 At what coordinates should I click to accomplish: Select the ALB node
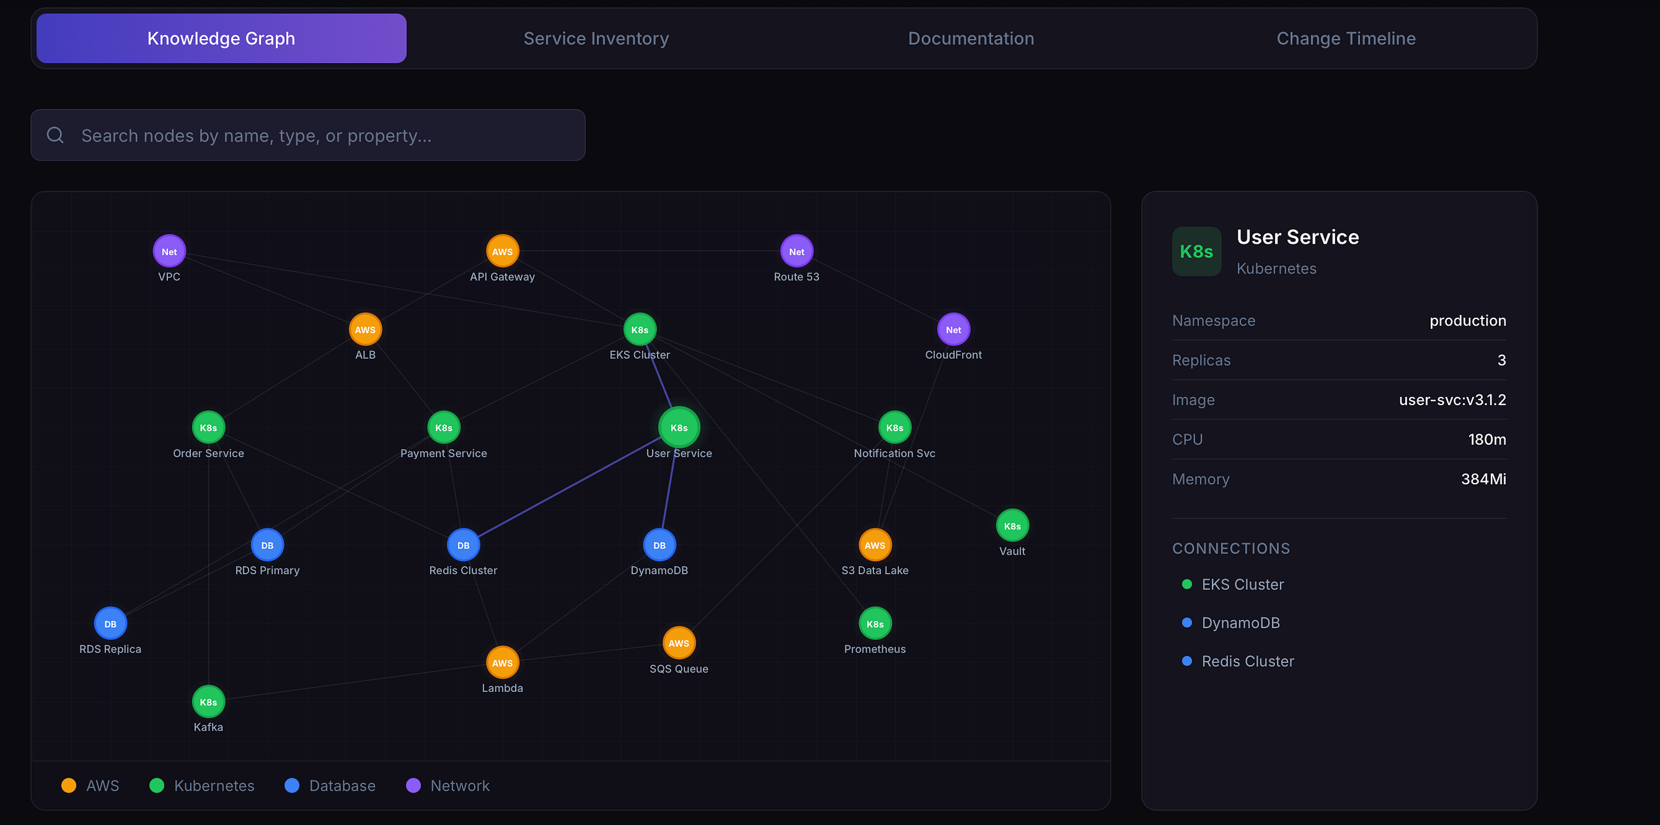click(x=365, y=330)
